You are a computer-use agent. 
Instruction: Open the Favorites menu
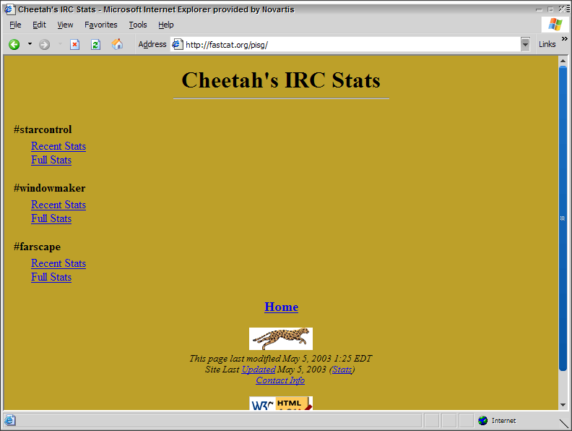click(101, 25)
